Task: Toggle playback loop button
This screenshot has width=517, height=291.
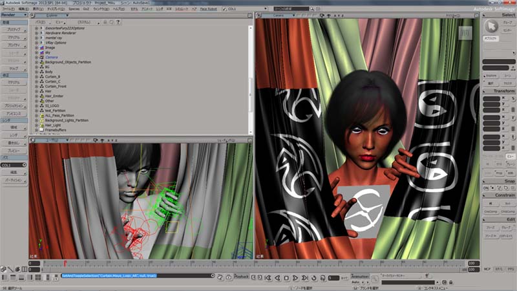Action: click(314, 278)
